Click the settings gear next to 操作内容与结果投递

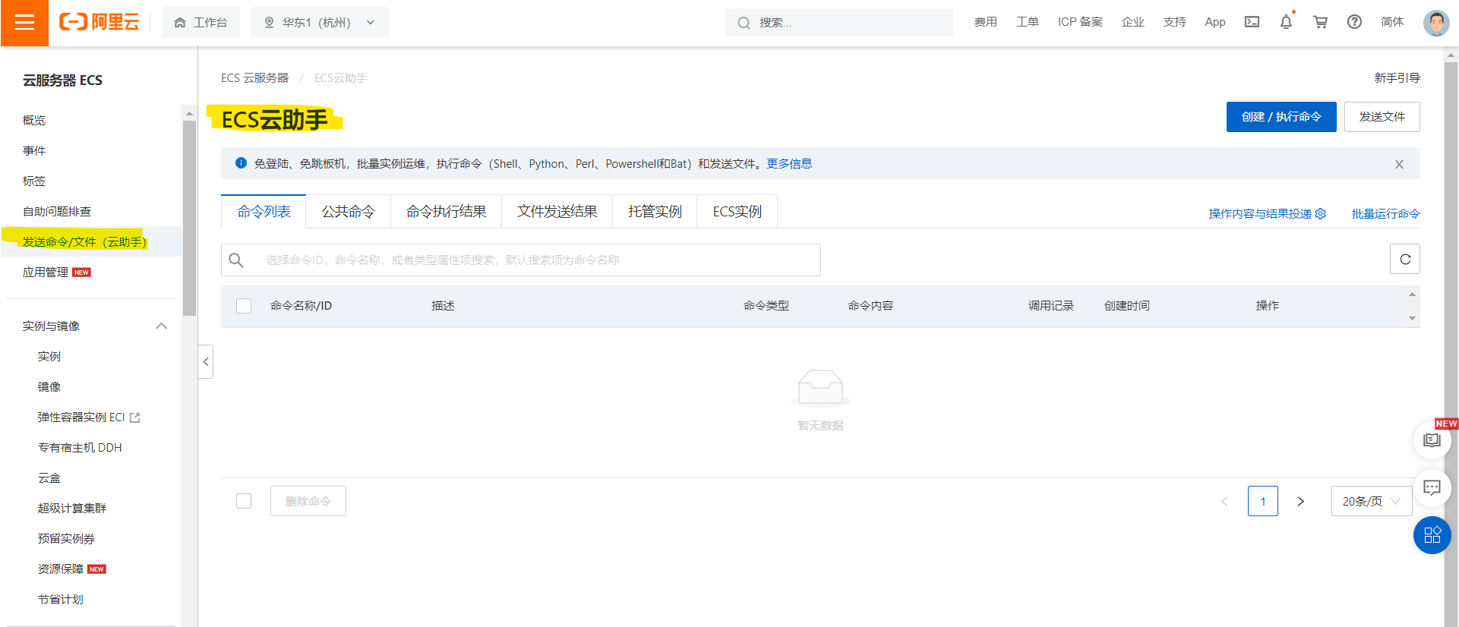(1321, 213)
